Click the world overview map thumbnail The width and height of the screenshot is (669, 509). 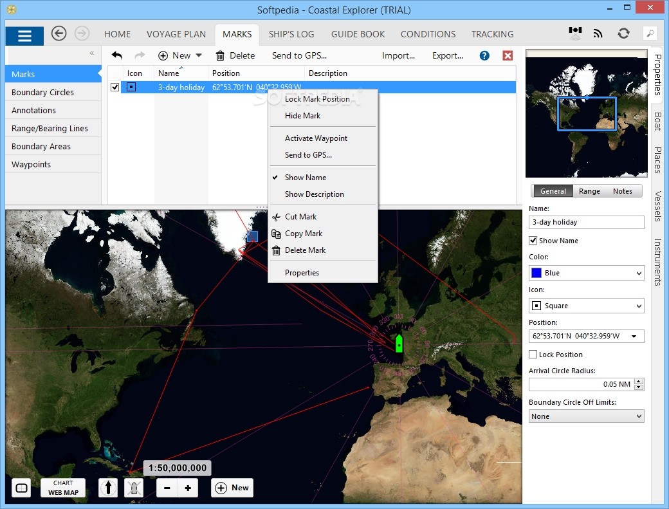point(586,113)
